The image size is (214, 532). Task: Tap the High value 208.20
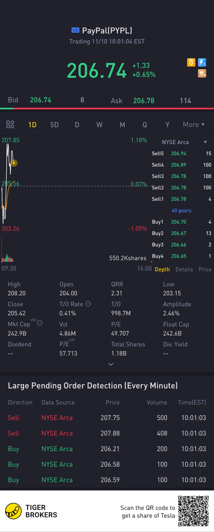tap(17, 293)
